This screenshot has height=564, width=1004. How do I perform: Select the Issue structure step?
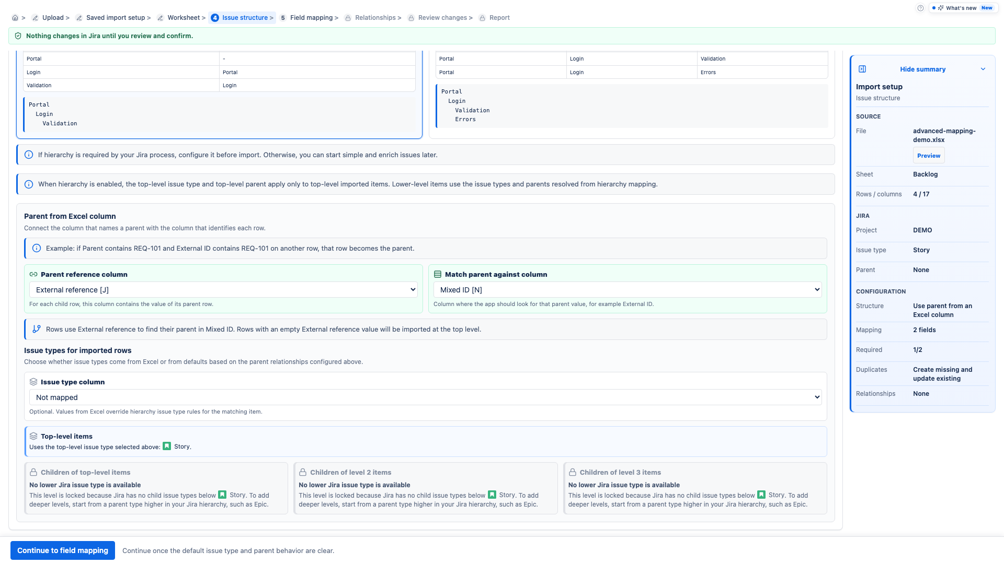242,18
